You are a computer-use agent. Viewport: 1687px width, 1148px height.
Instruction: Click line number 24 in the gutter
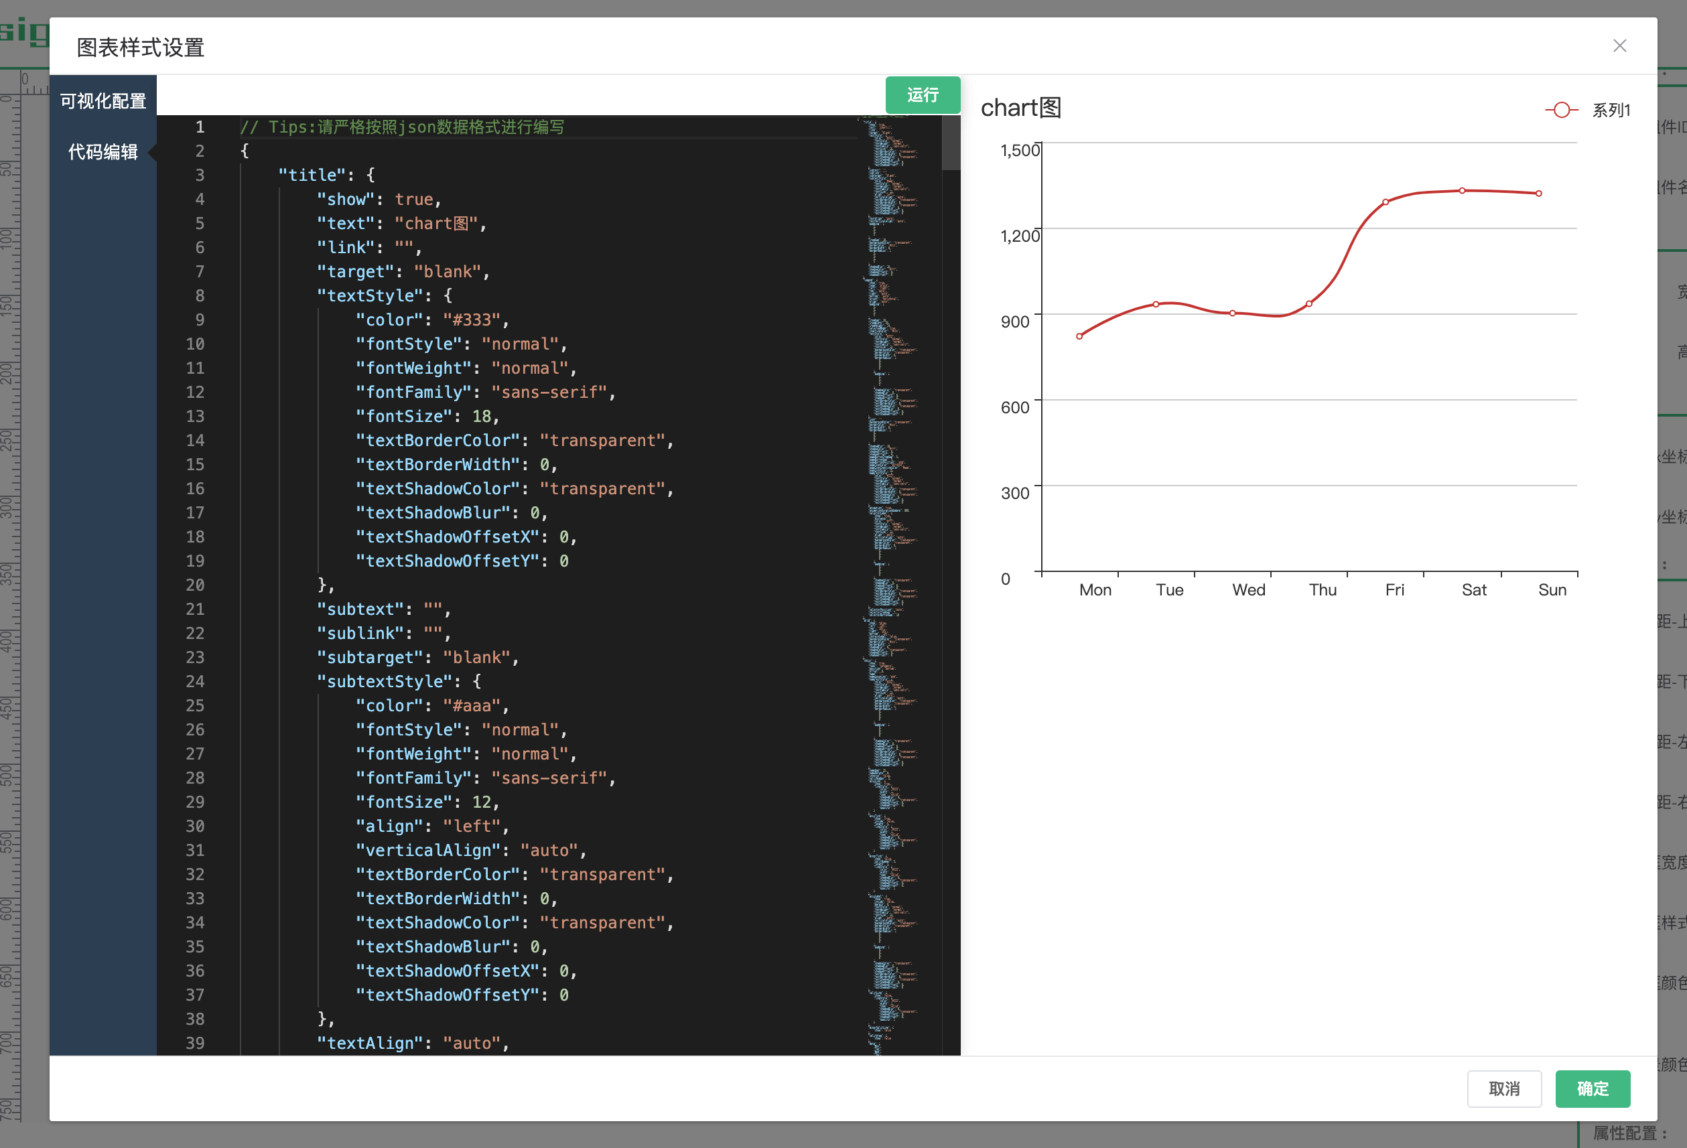pyautogui.click(x=194, y=681)
